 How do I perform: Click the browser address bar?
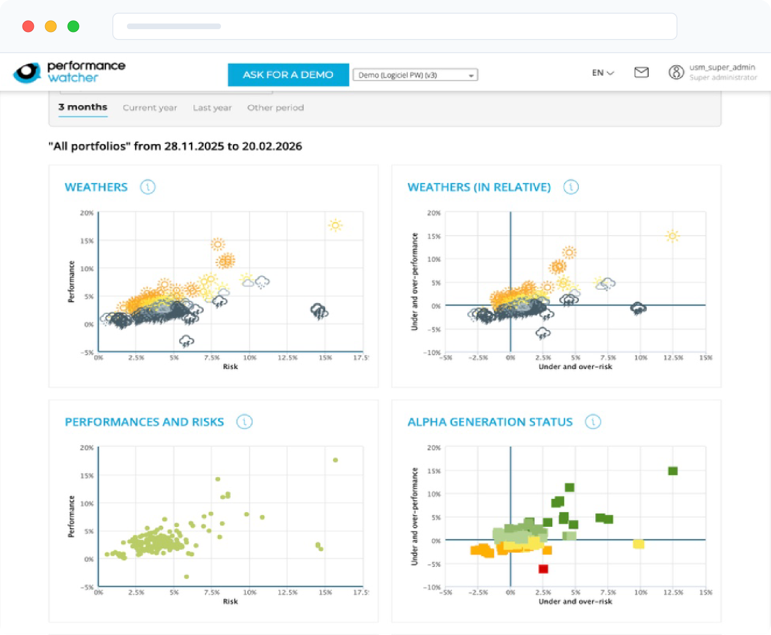click(x=394, y=26)
